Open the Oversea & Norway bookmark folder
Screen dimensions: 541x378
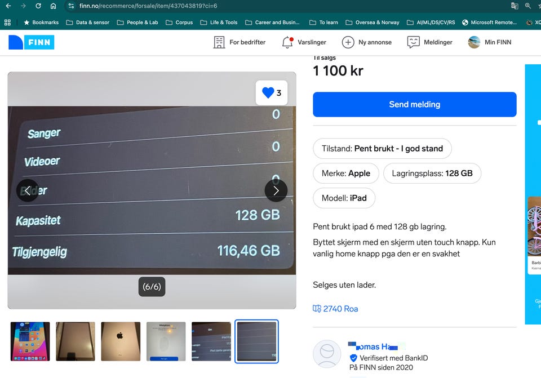(373, 23)
